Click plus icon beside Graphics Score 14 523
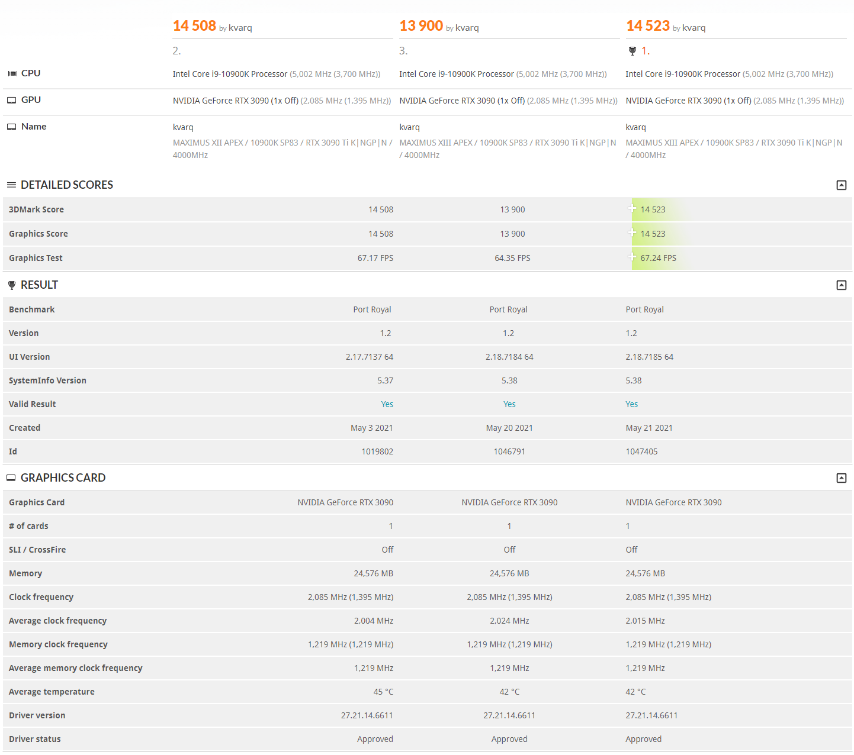 [632, 233]
